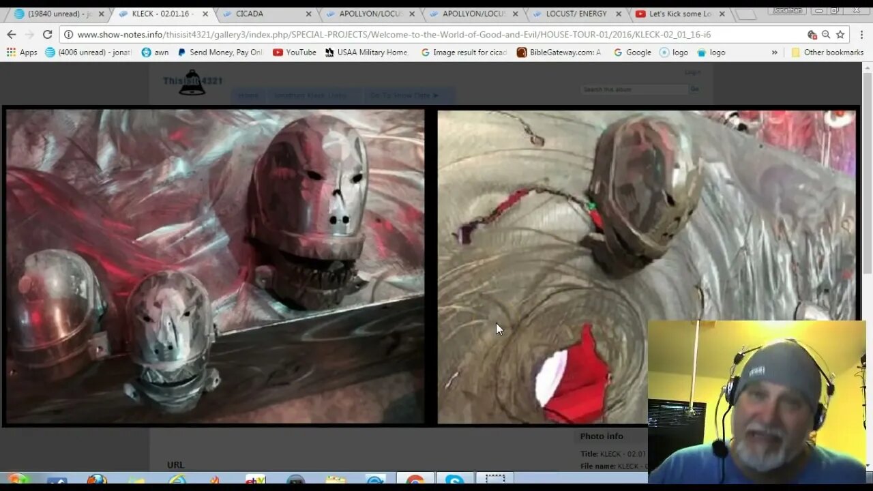The height and width of the screenshot is (491, 873).
Task: Open Internet Explorer from the taskbar
Action: point(177,481)
